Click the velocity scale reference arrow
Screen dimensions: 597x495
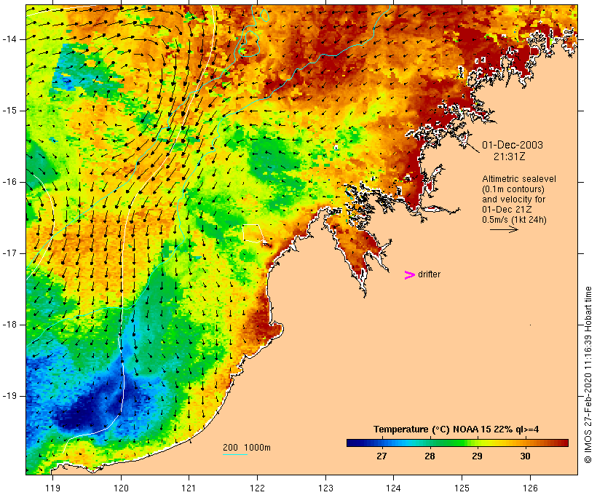(x=504, y=229)
